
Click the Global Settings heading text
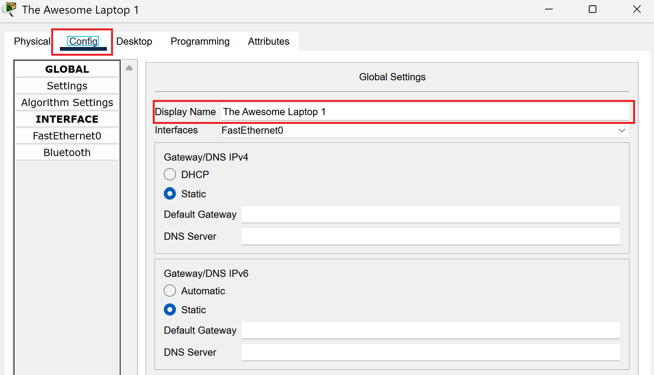[392, 77]
